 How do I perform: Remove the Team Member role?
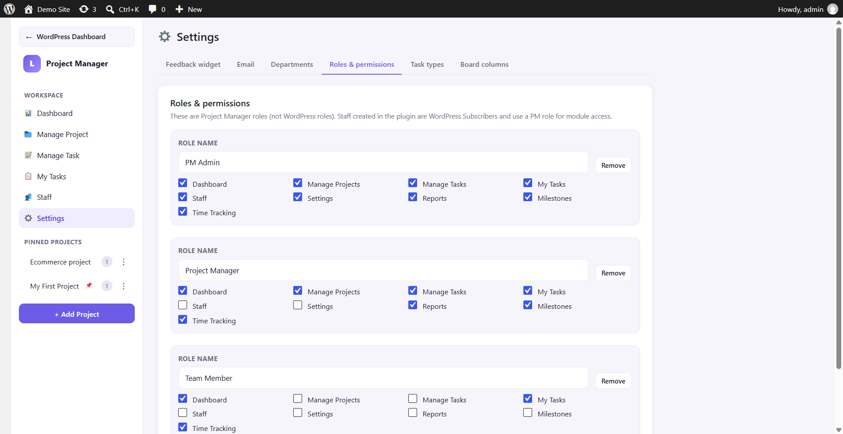click(x=613, y=381)
